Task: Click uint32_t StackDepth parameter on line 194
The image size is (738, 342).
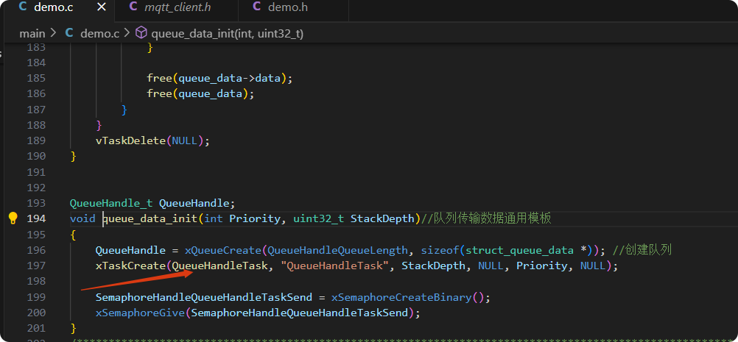Action: coord(354,218)
